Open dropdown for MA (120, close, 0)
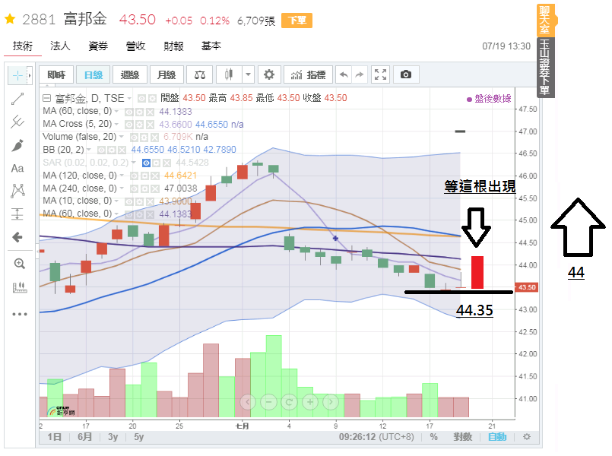The width and height of the screenshot is (612, 456). coord(122,176)
